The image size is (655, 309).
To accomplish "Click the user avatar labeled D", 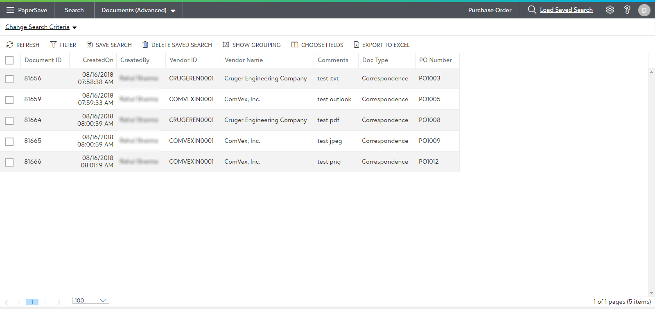I will tap(644, 10).
